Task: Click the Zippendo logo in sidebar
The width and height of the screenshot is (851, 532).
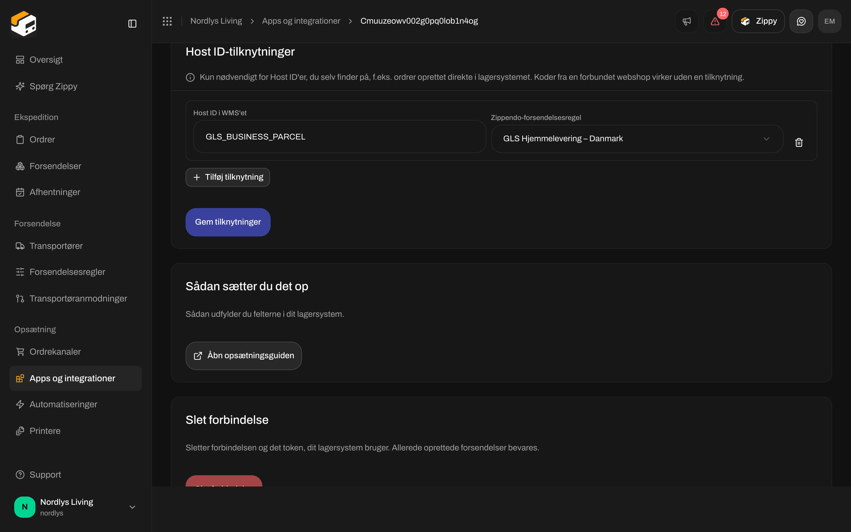Action: (x=24, y=24)
